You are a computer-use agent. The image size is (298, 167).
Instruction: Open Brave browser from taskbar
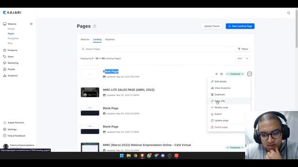142,156
